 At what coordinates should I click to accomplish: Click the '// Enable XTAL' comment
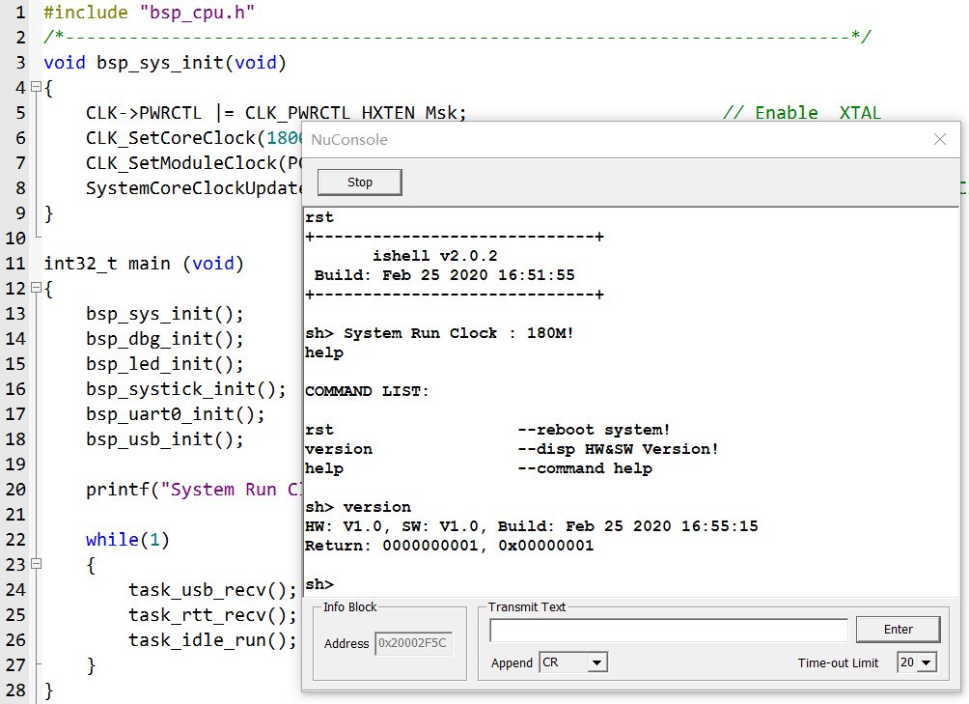[x=801, y=113]
